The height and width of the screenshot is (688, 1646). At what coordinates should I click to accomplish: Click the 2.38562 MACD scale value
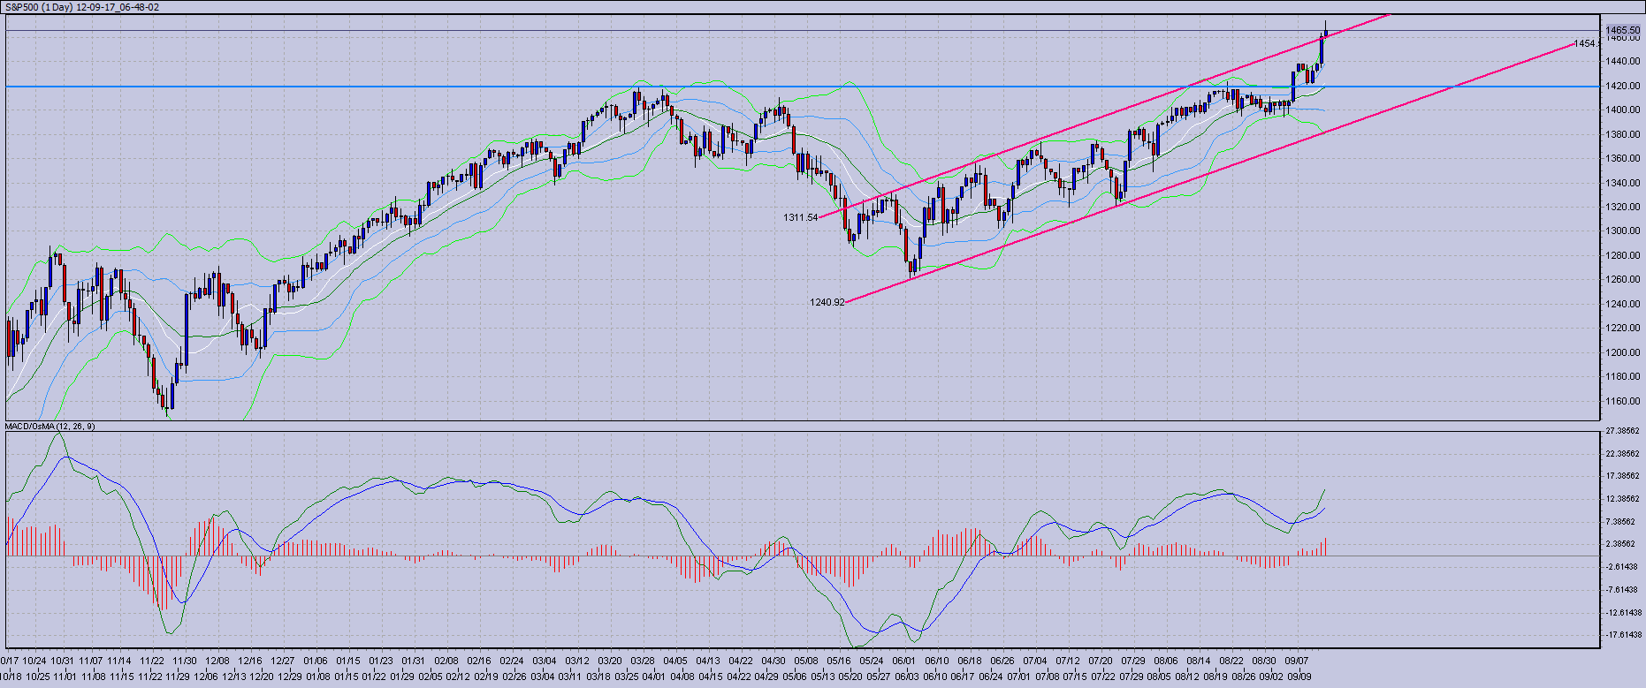[1622, 544]
